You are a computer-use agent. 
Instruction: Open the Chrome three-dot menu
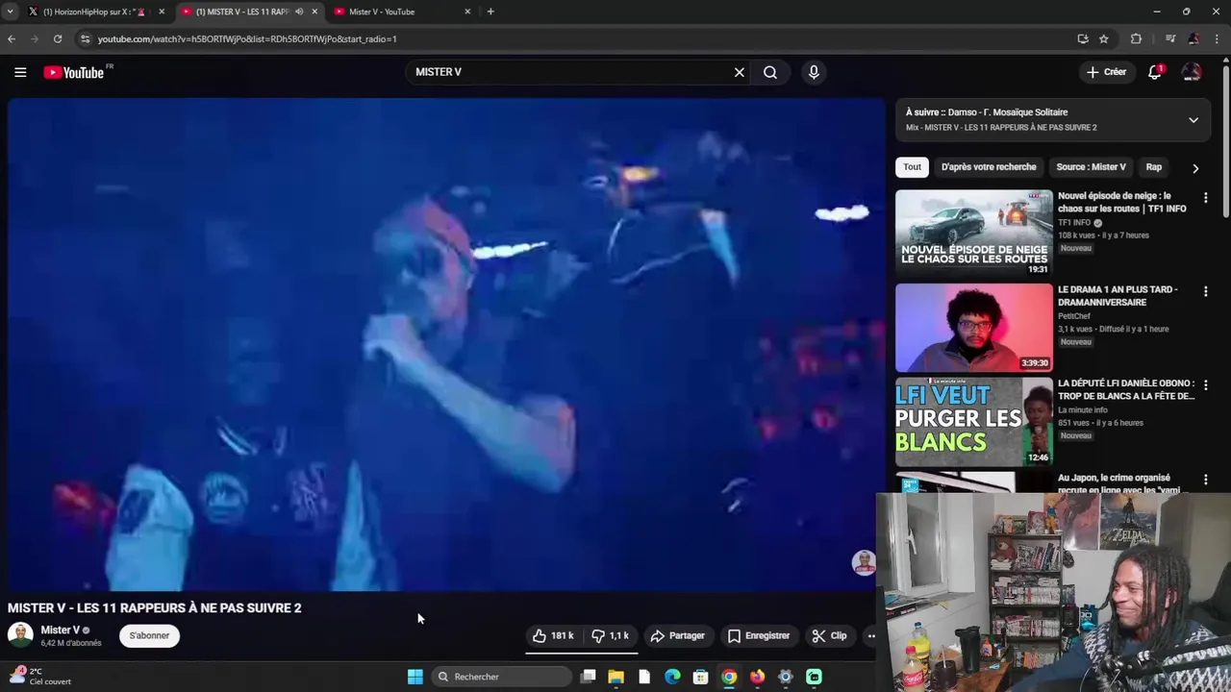click(x=1218, y=38)
